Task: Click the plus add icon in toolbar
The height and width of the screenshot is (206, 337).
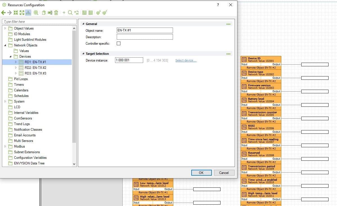Action: click(x=64, y=13)
